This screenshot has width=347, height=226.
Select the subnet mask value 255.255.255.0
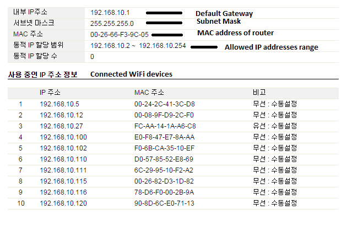pos(112,24)
